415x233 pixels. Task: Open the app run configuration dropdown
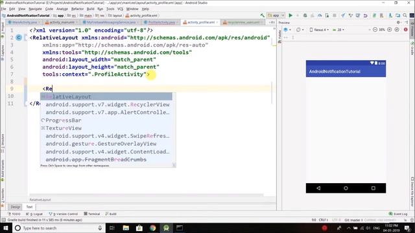276,16
